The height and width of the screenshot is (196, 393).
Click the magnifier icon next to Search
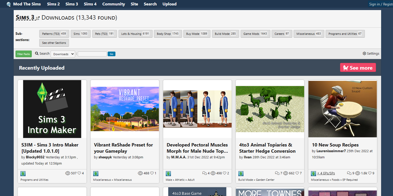[x=37, y=53]
